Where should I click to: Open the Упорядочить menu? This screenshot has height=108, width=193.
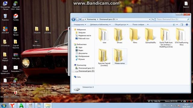click(x=80, y=25)
